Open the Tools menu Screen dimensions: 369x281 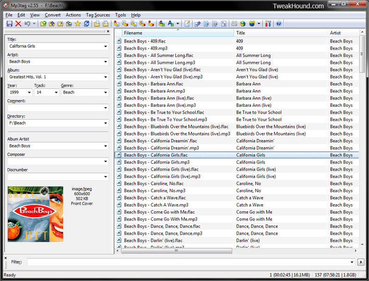[120, 15]
